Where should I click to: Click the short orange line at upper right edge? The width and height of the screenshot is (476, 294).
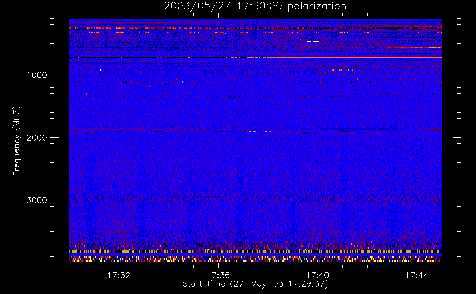pyautogui.click(x=427, y=47)
